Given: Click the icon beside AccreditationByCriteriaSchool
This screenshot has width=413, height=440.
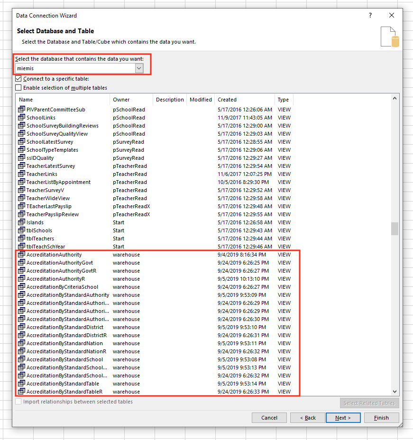Looking at the screenshot, I should (21, 287).
